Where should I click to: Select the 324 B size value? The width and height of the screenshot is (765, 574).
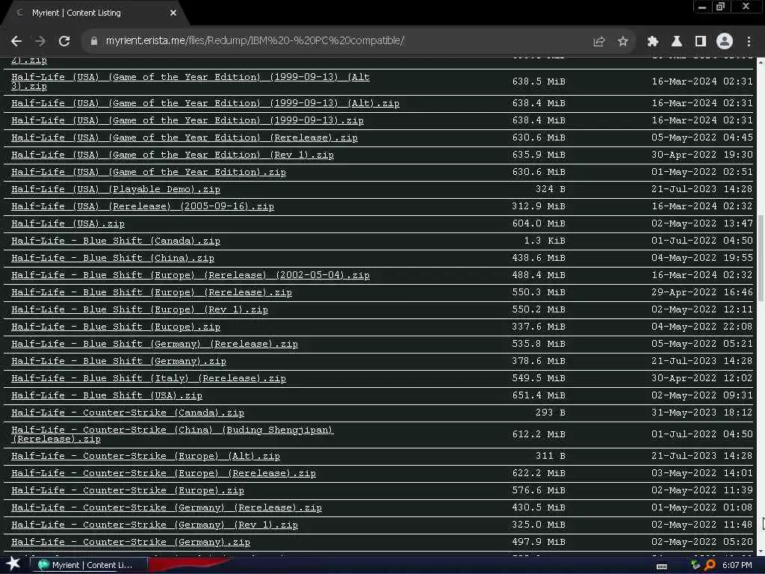551,189
